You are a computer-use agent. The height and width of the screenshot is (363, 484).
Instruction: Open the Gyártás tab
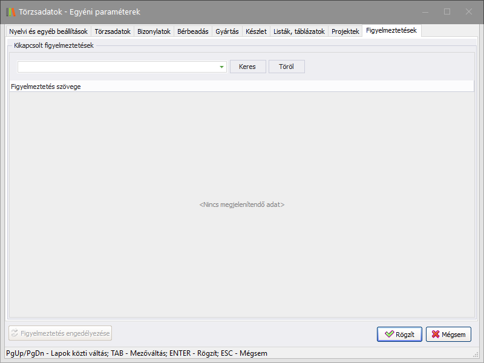[x=227, y=31]
